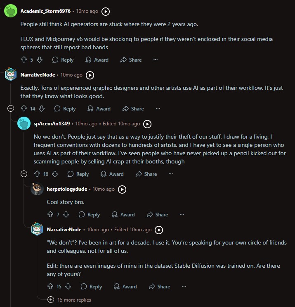This screenshot has width=295, height=307.
Task: Downvote Academic_Storm6976's comment
Action: 40,60
